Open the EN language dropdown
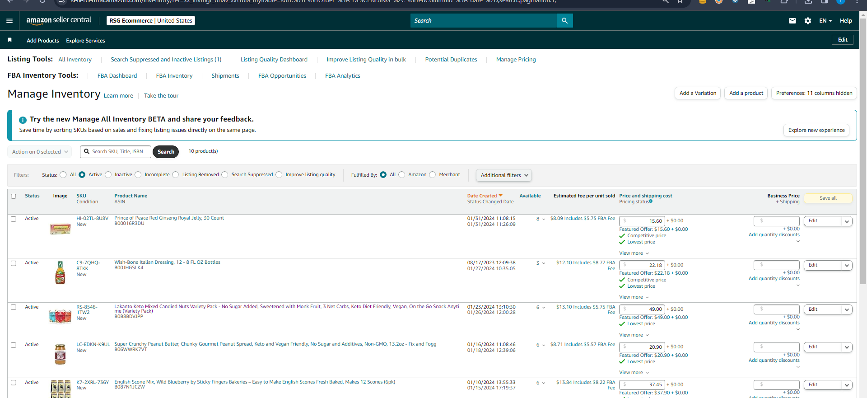The image size is (867, 398). (825, 21)
